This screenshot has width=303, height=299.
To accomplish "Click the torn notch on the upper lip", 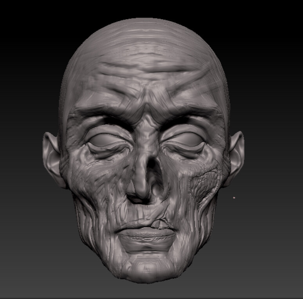I will pos(160,224).
